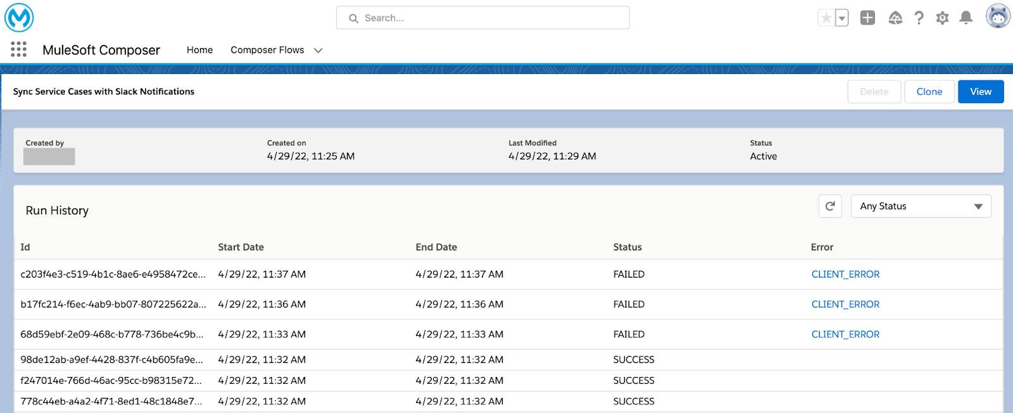This screenshot has width=1013, height=413.
Task: Click the blue View button
Action: click(x=981, y=92)
